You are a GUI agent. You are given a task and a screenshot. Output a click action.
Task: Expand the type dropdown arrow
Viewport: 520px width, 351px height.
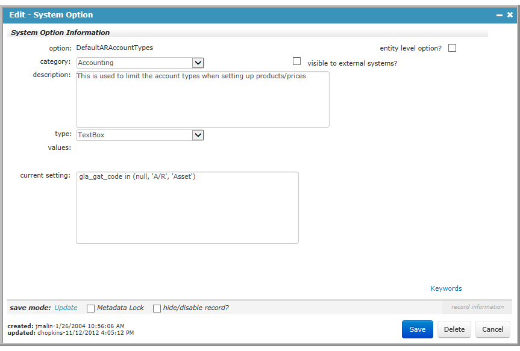(x=198, y=135)
